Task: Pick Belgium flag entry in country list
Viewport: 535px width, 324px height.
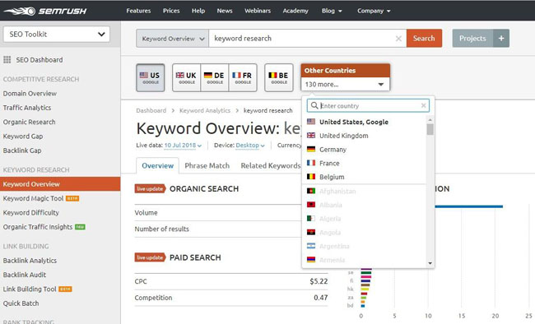Action: tap(311, 177)
